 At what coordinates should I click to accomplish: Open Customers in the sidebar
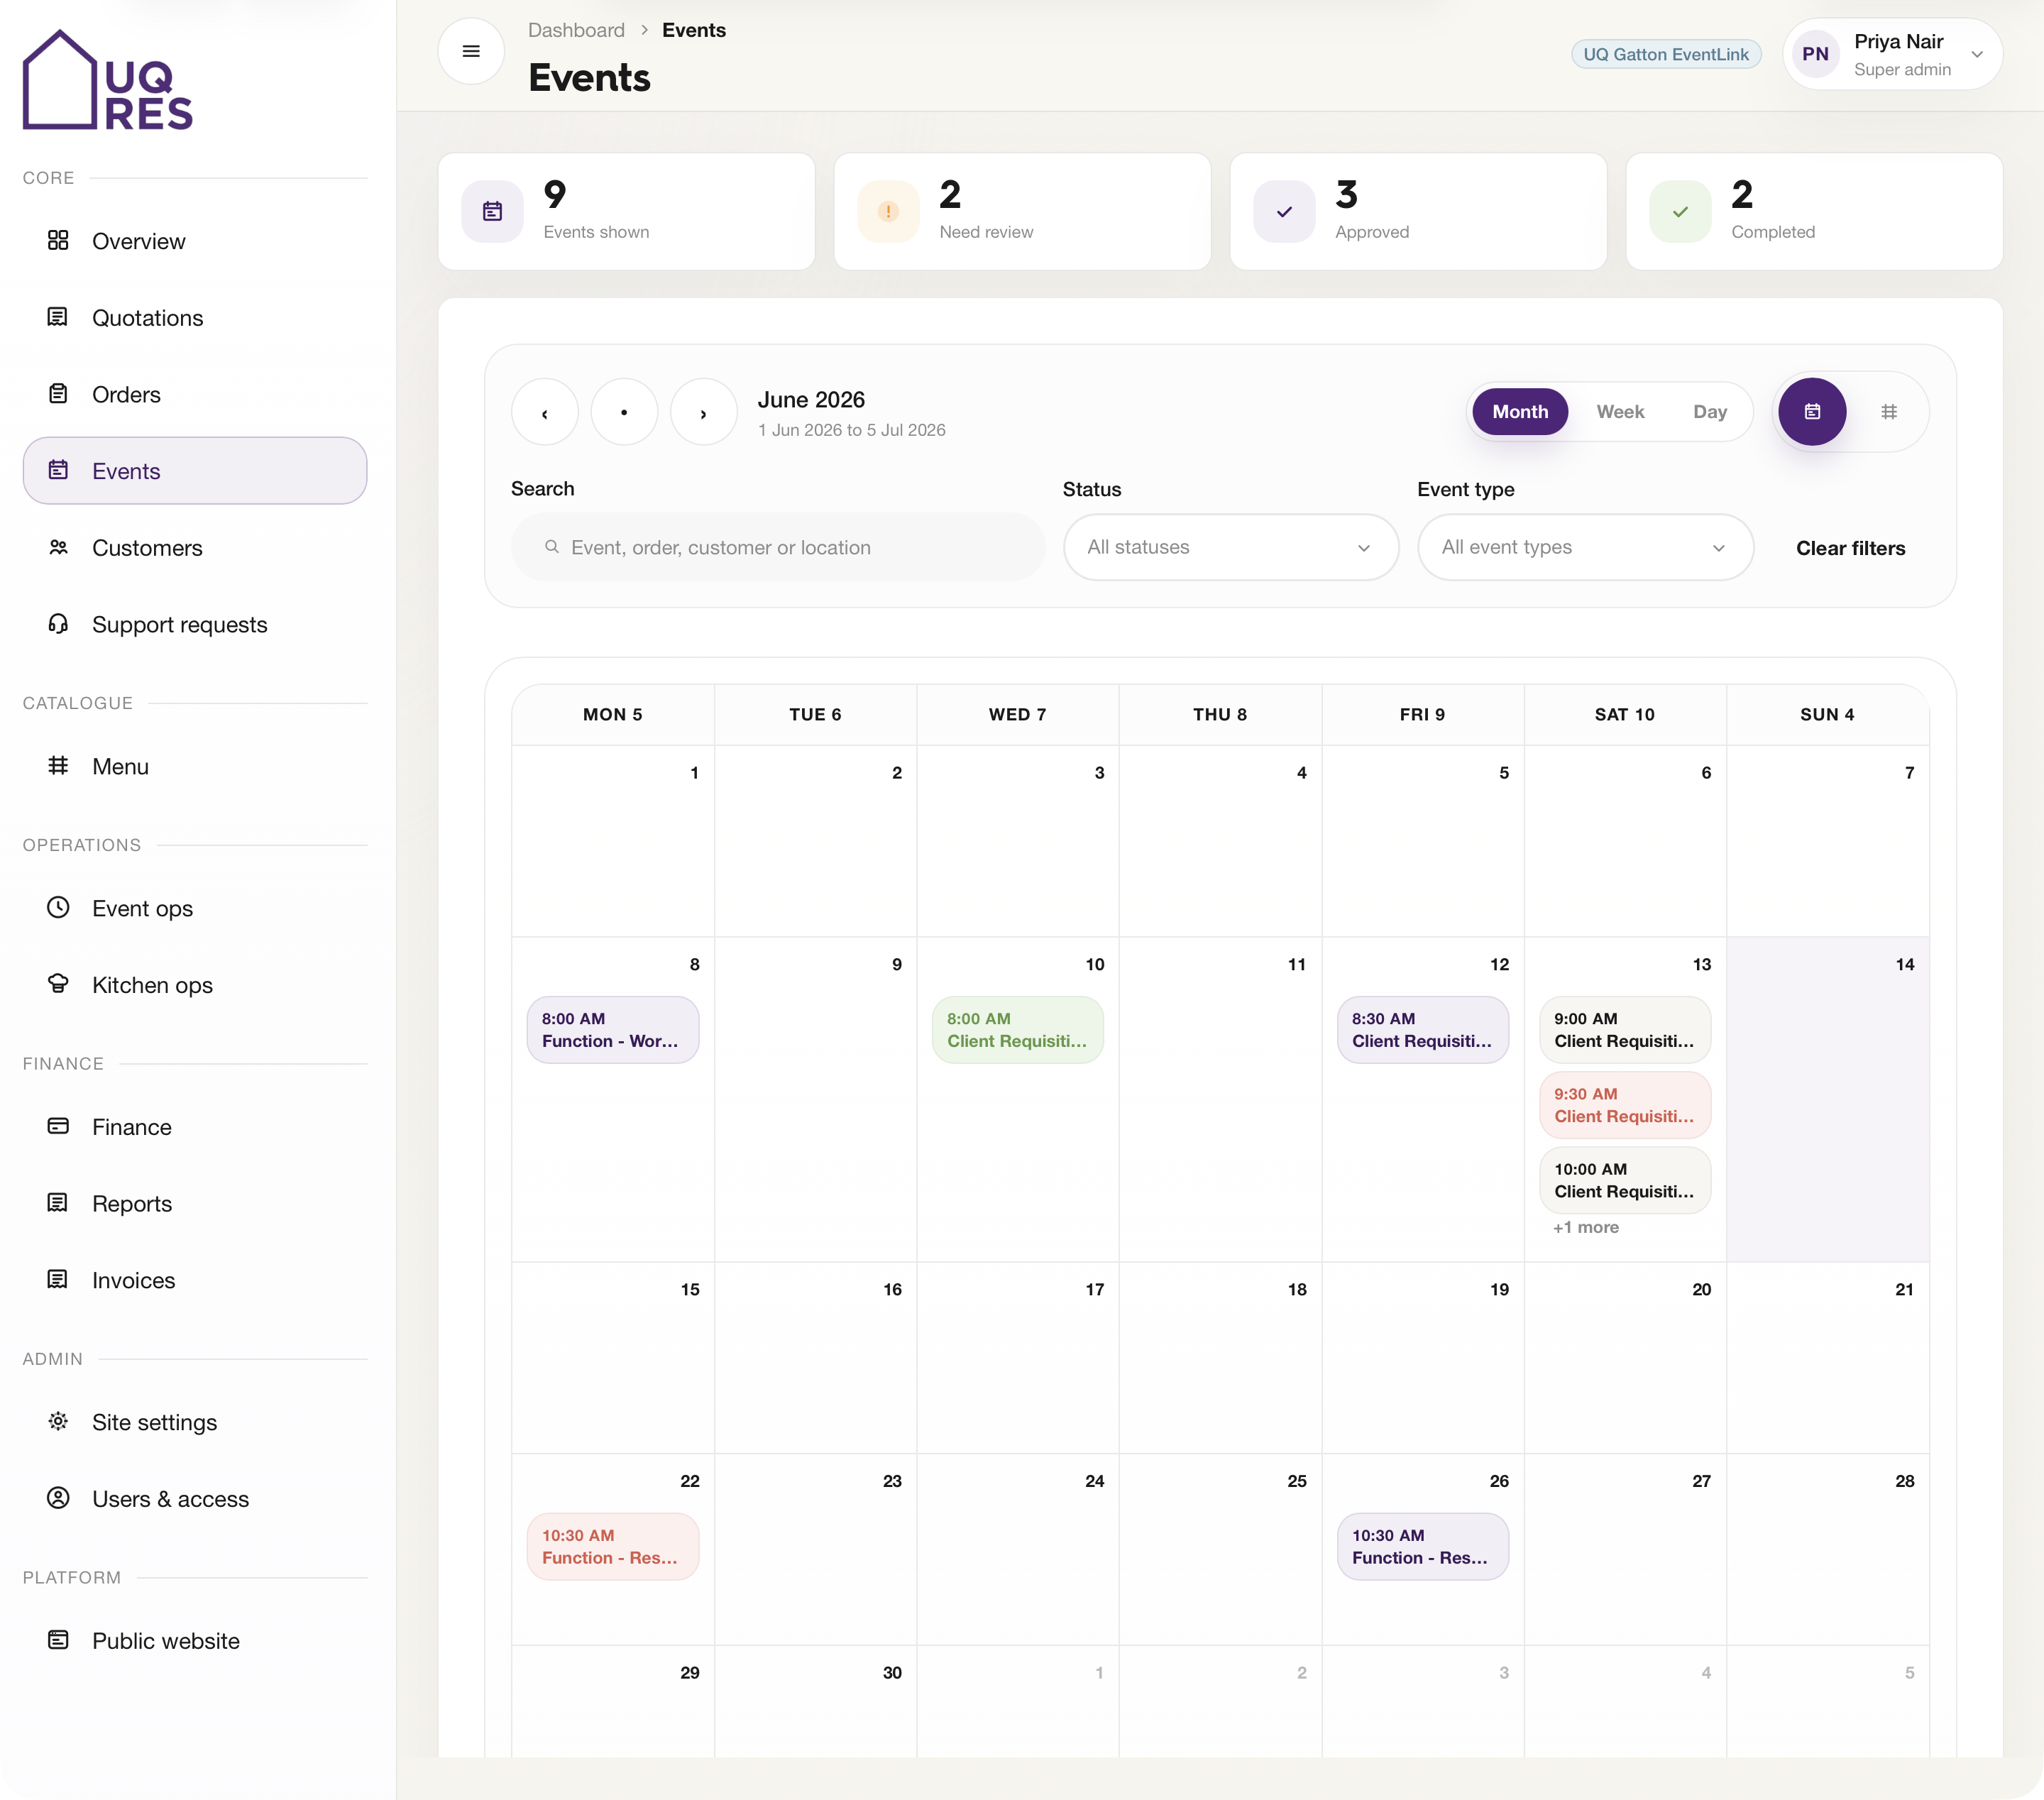(195, 547)
